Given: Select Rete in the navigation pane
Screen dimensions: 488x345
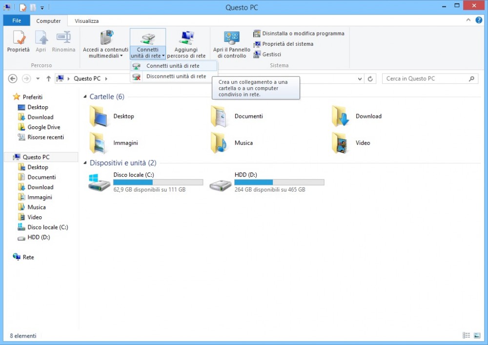Looking at the screenshot, I should [x=23, y=257].
